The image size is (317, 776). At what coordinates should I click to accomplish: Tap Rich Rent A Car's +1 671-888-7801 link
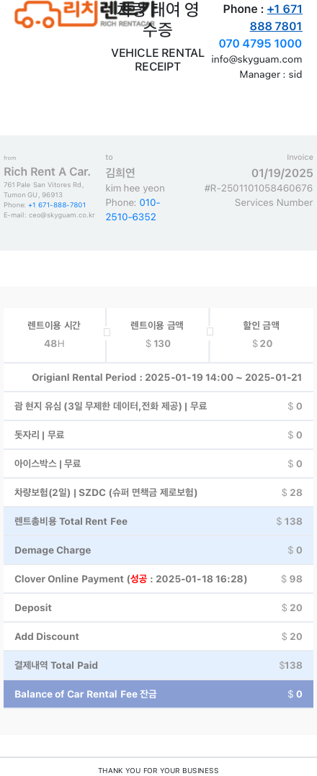pyautogui.click(x=57, y=205)
